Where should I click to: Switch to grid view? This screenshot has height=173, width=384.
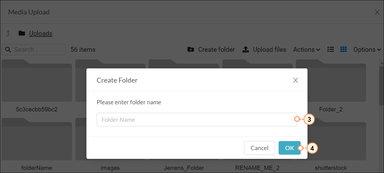(343, 49)
